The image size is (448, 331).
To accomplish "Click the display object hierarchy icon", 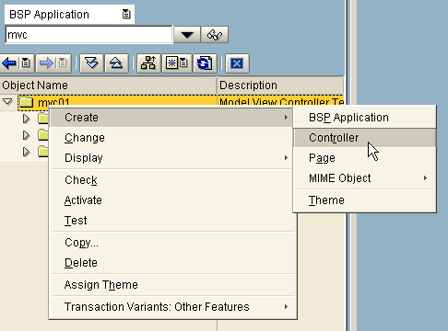I will (x=148, y=63).
